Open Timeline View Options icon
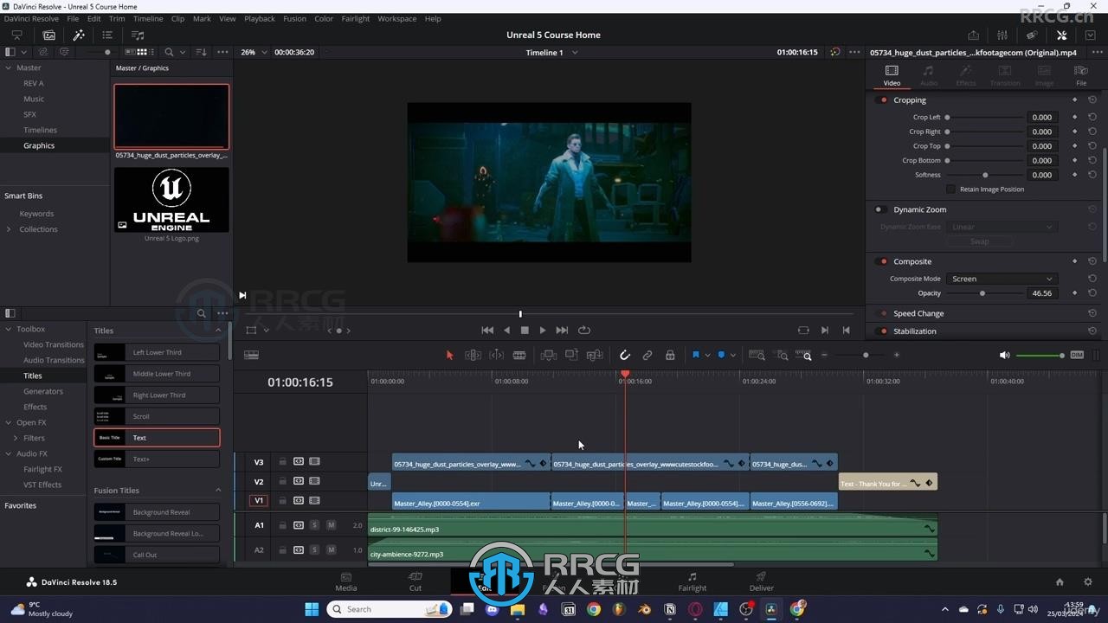 coord(251,355)
